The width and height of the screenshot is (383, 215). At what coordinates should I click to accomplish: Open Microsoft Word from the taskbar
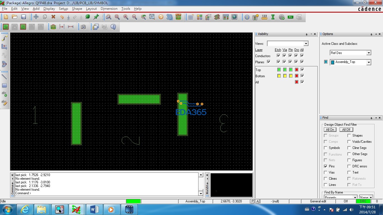[x=94, y=209]
